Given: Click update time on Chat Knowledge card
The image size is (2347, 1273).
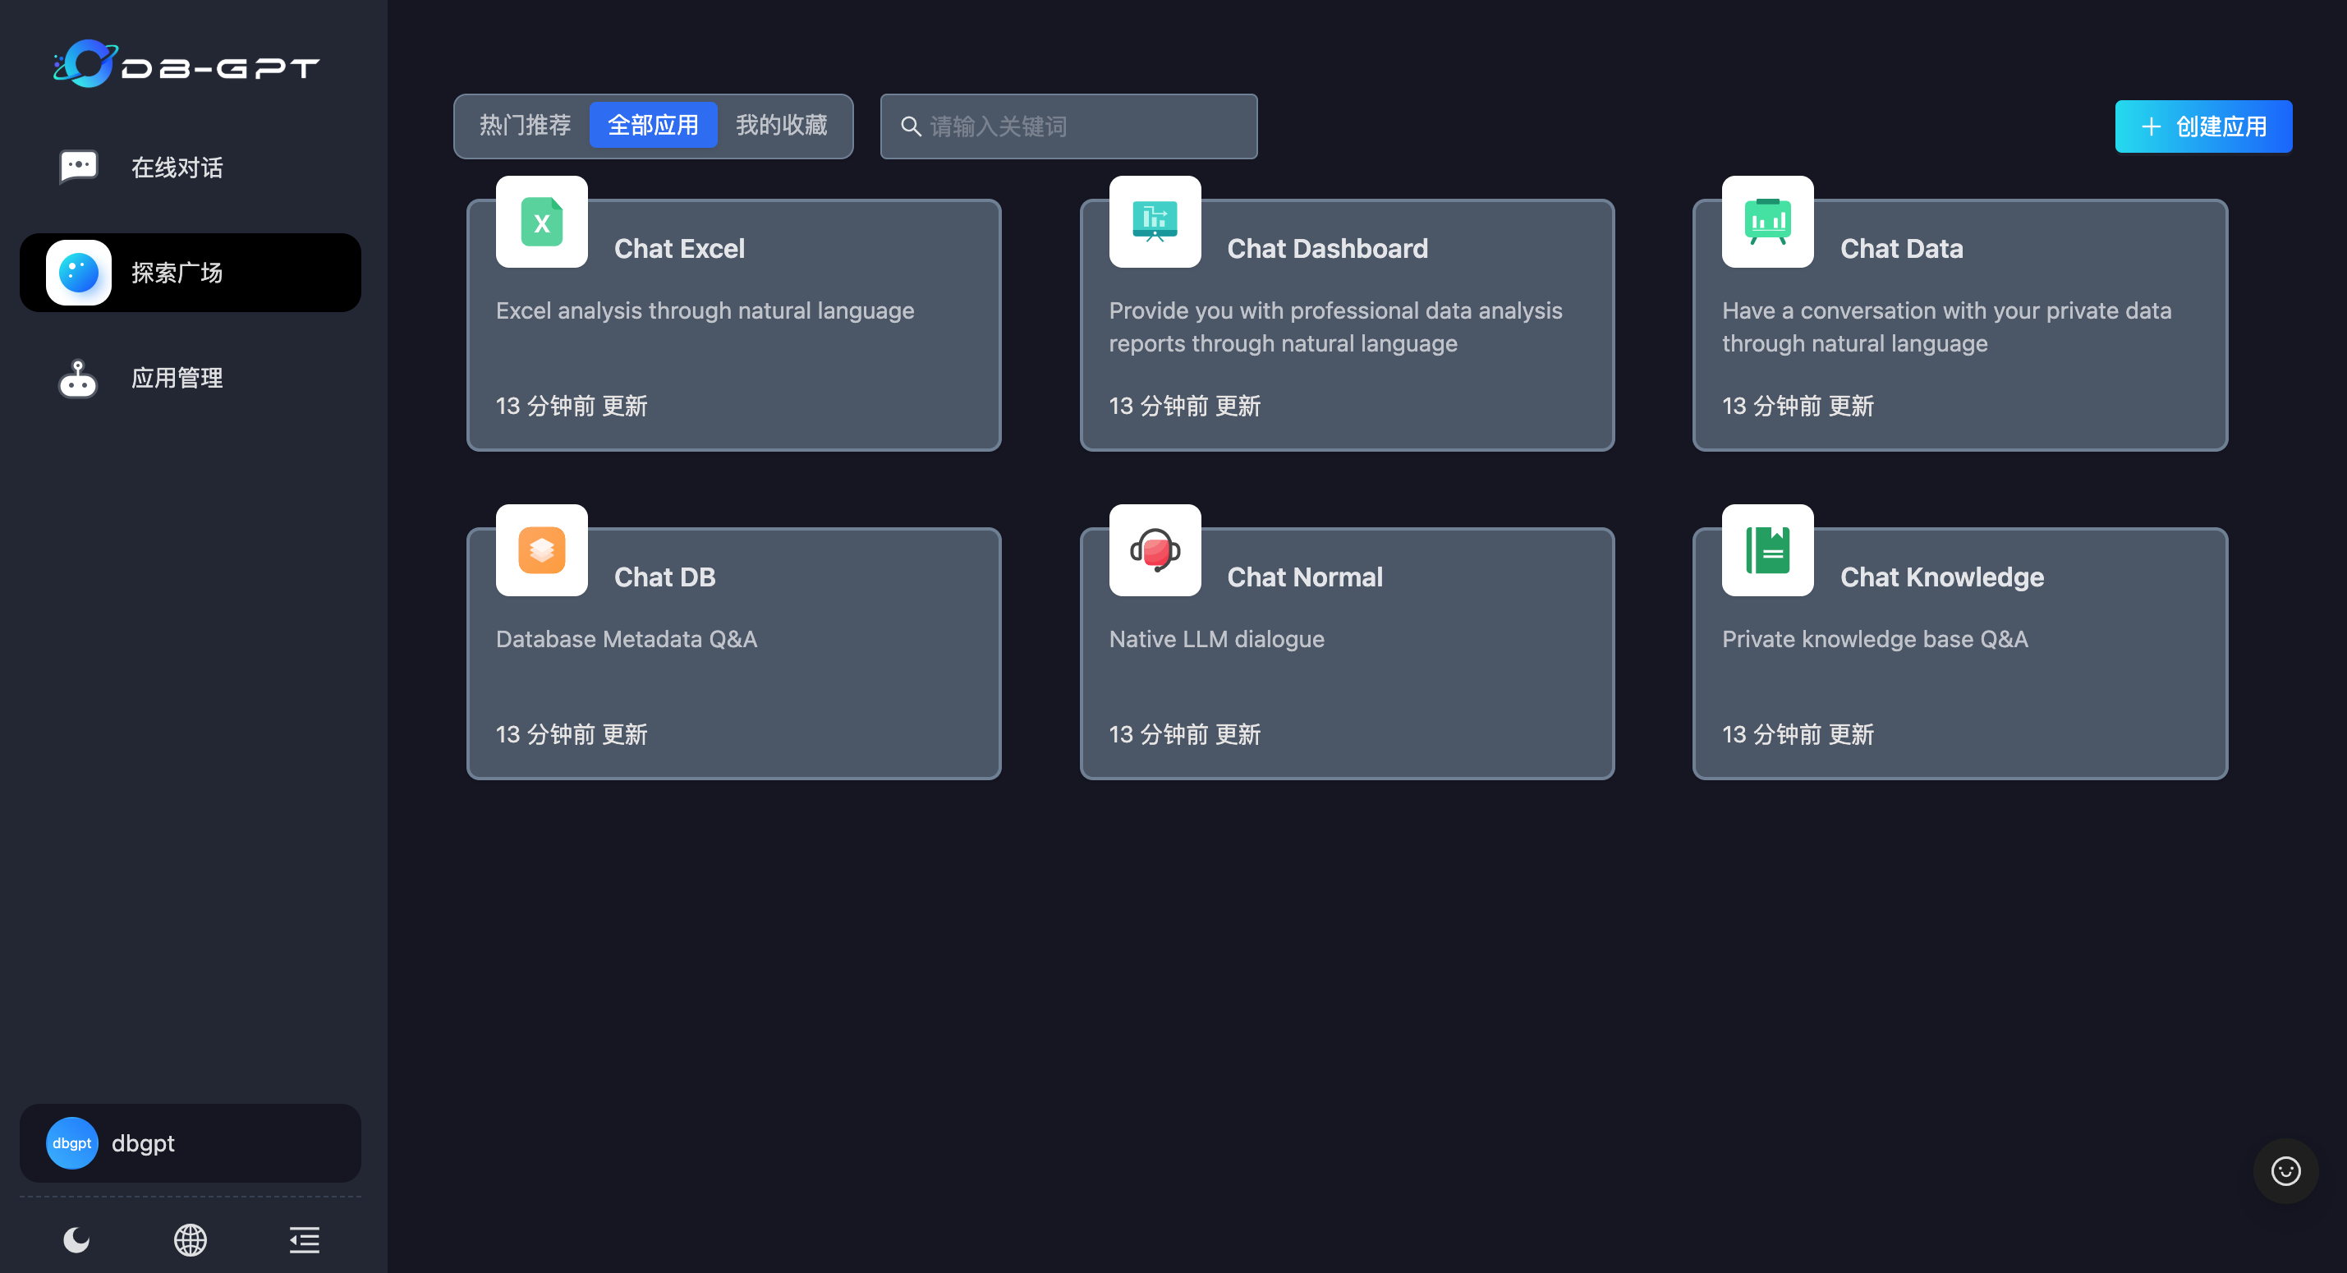Looking at the screenshot, I should (1798, 734).
